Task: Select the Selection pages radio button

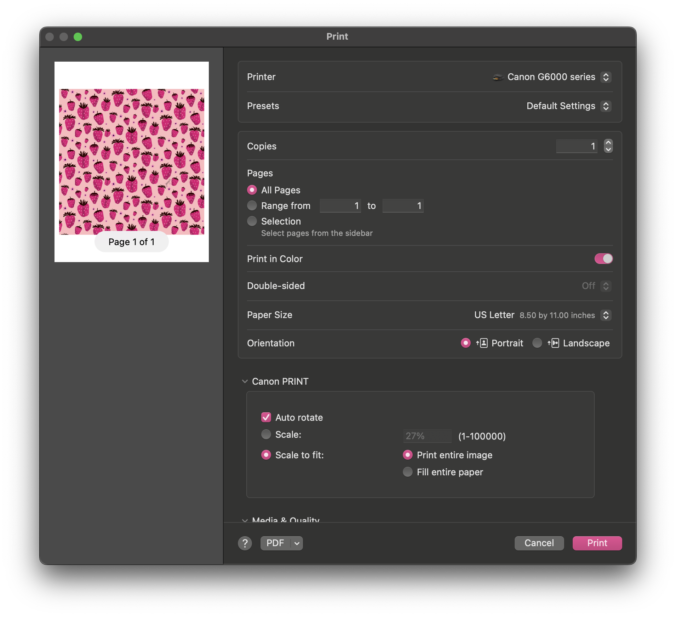Action: coord(252,221)
